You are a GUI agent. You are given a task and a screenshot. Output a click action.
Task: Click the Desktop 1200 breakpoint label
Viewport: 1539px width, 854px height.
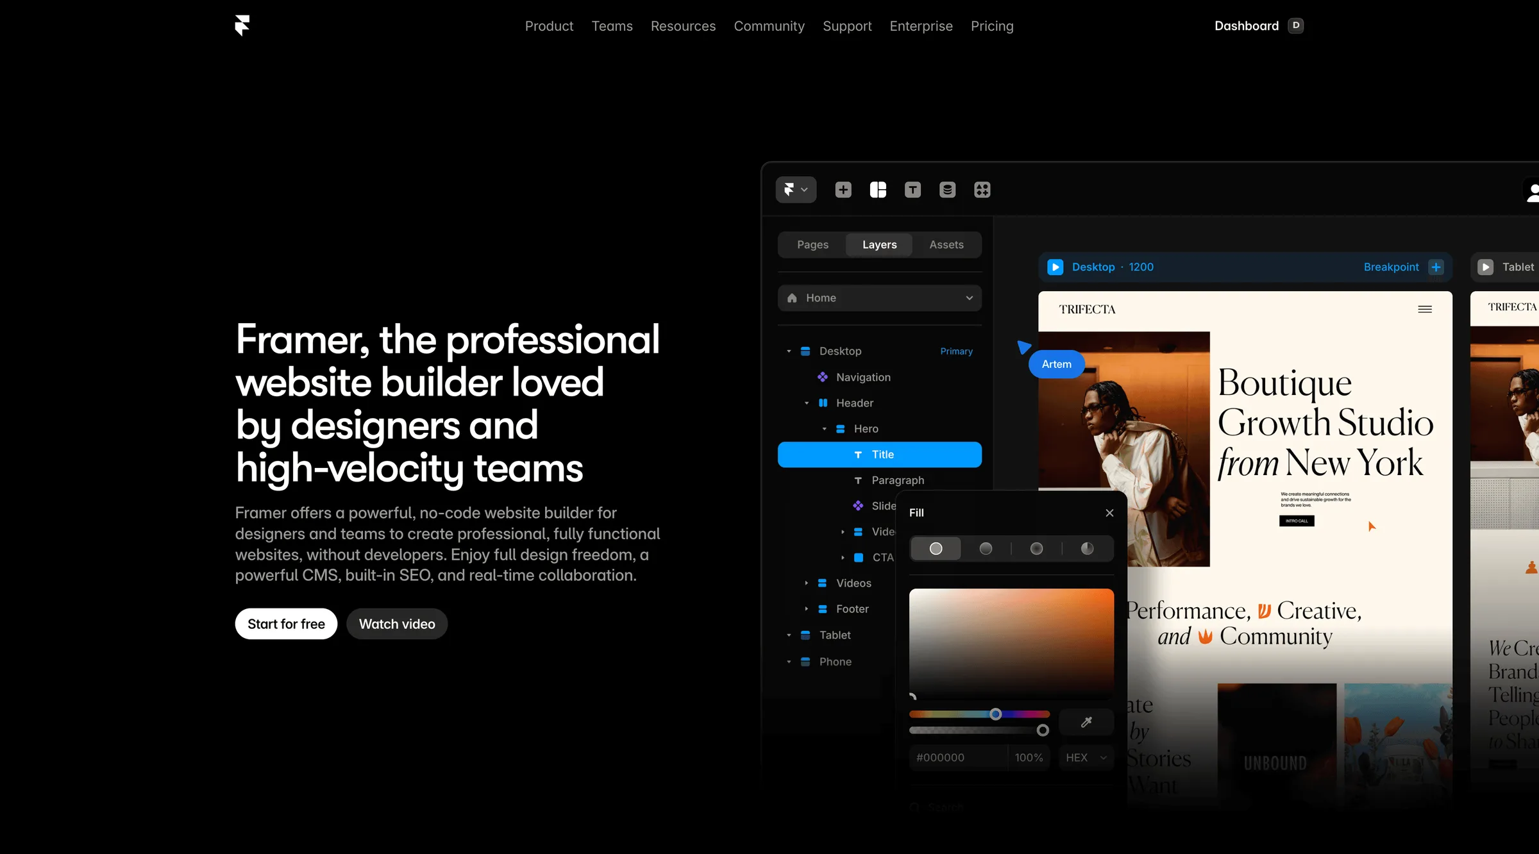[1113, 267]
